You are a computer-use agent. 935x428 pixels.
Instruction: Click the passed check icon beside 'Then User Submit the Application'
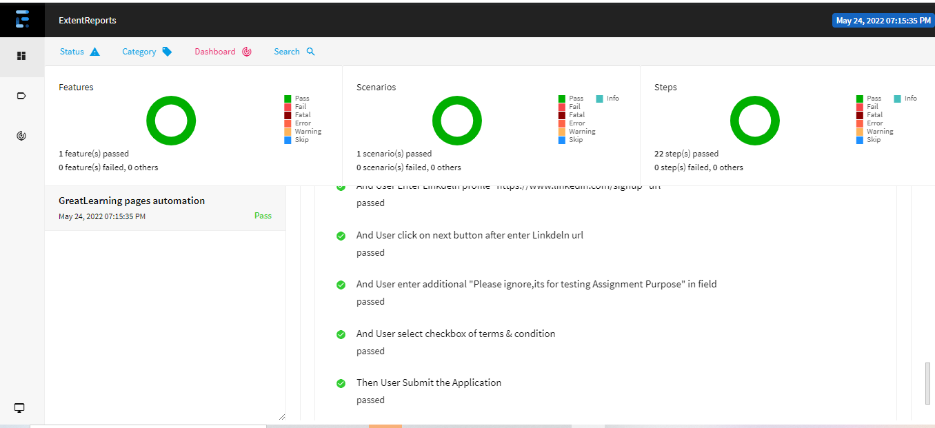click(x=341, y=383)
